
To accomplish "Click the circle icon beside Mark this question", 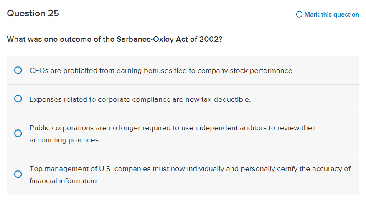I will [299, 15].
